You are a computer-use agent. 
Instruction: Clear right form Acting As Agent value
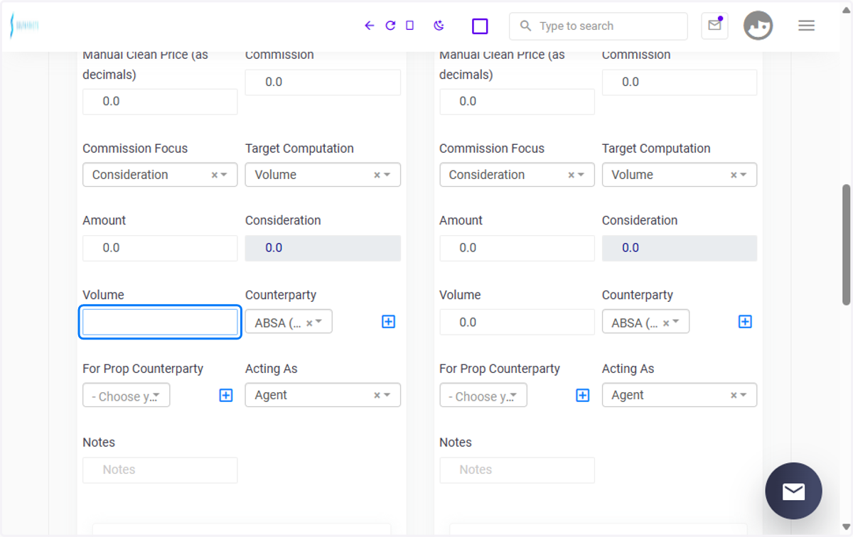[734, 395]
